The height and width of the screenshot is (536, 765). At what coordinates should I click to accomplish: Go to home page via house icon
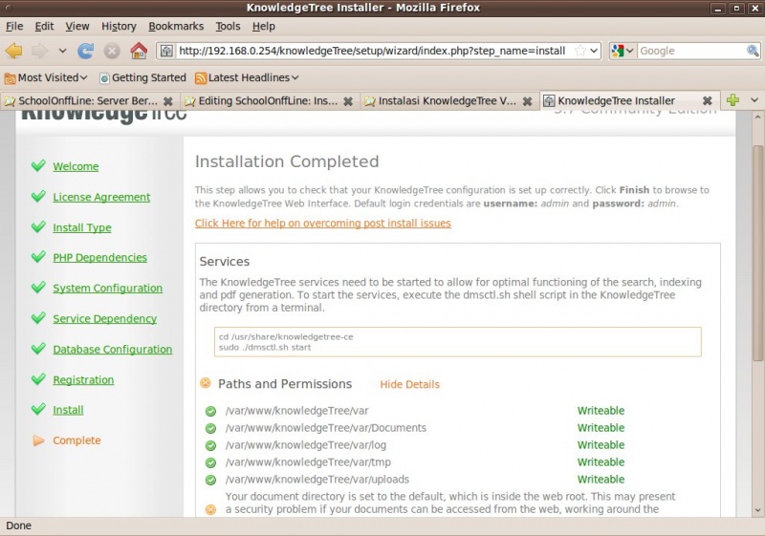[x=139, y=51]
